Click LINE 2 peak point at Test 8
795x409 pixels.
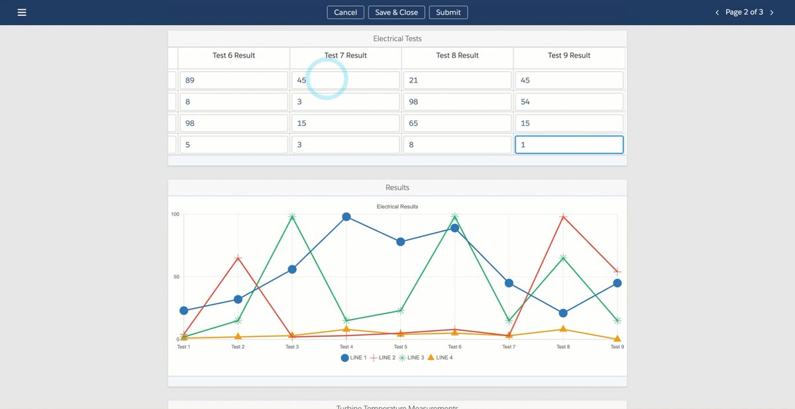(x=563, y=216)
